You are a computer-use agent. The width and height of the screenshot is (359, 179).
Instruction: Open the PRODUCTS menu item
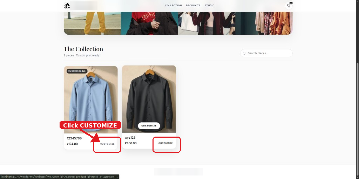coord(193,6)
